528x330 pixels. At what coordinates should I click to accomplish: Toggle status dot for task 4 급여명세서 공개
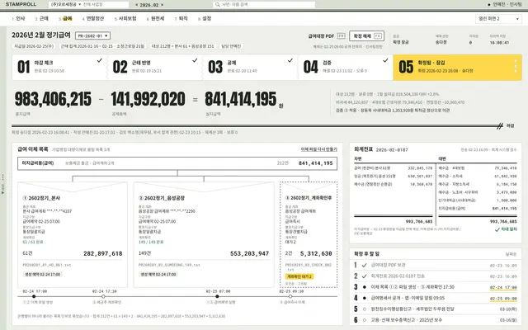click(x=364, y=298)
